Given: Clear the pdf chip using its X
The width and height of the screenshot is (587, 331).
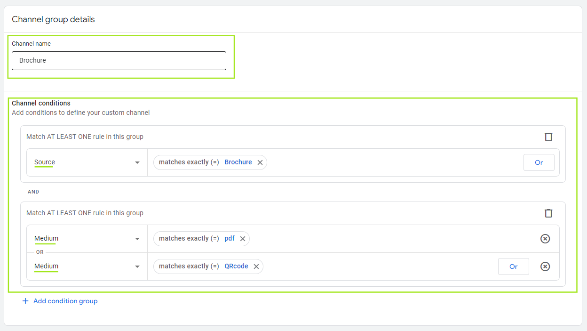Looking at the screenshot, I should point(243,239).
